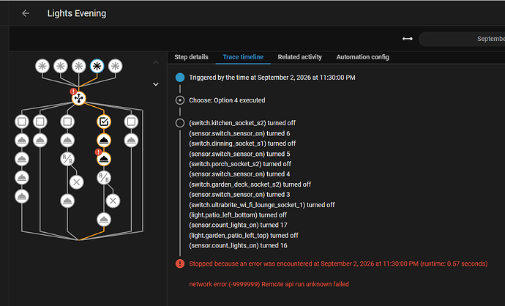Select the highlighted blue-ringed trigger node
This screenshot has height=306, width=505.
click(x=97, y=66)
